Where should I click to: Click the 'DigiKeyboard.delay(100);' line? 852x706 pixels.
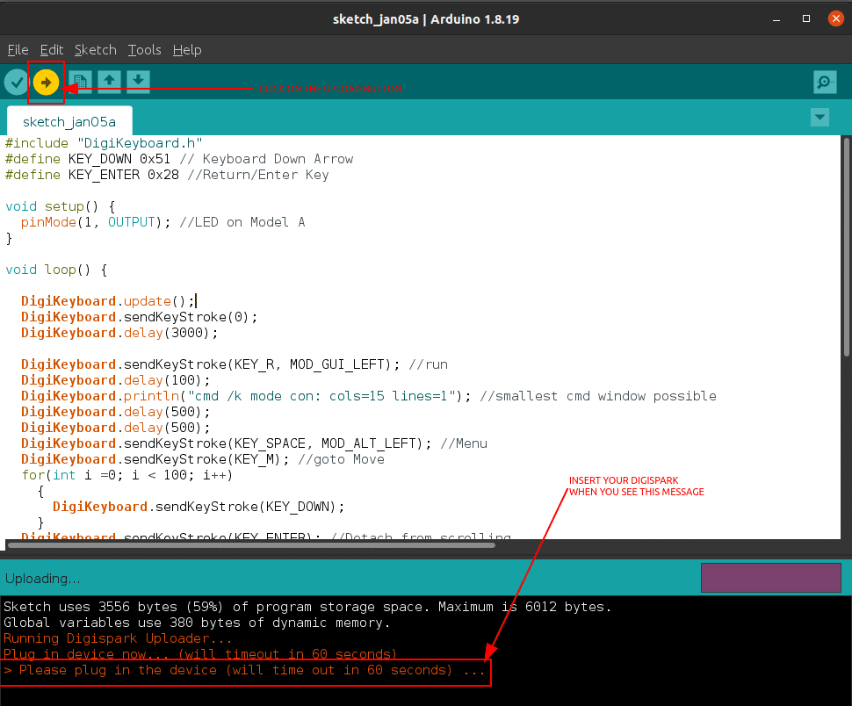[115, 380]
